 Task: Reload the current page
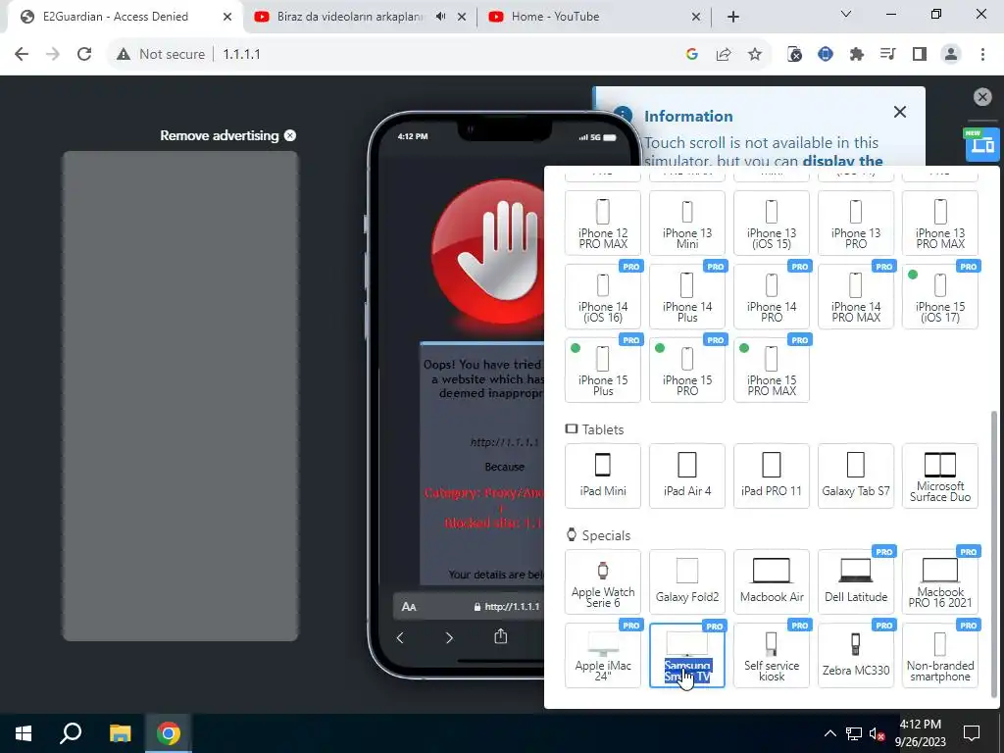coord(84,55)
